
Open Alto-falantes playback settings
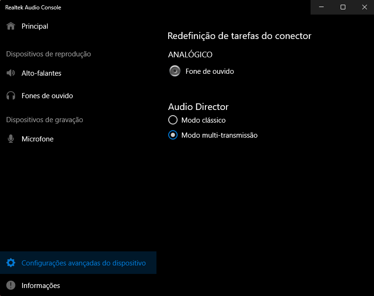pyautogui.click(x=78, y=73)
